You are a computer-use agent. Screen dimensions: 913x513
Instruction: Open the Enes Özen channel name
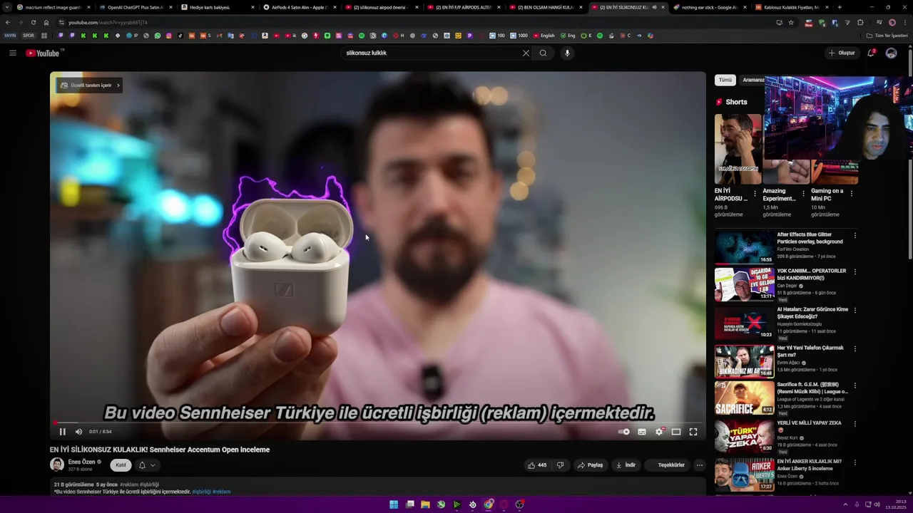81,462
